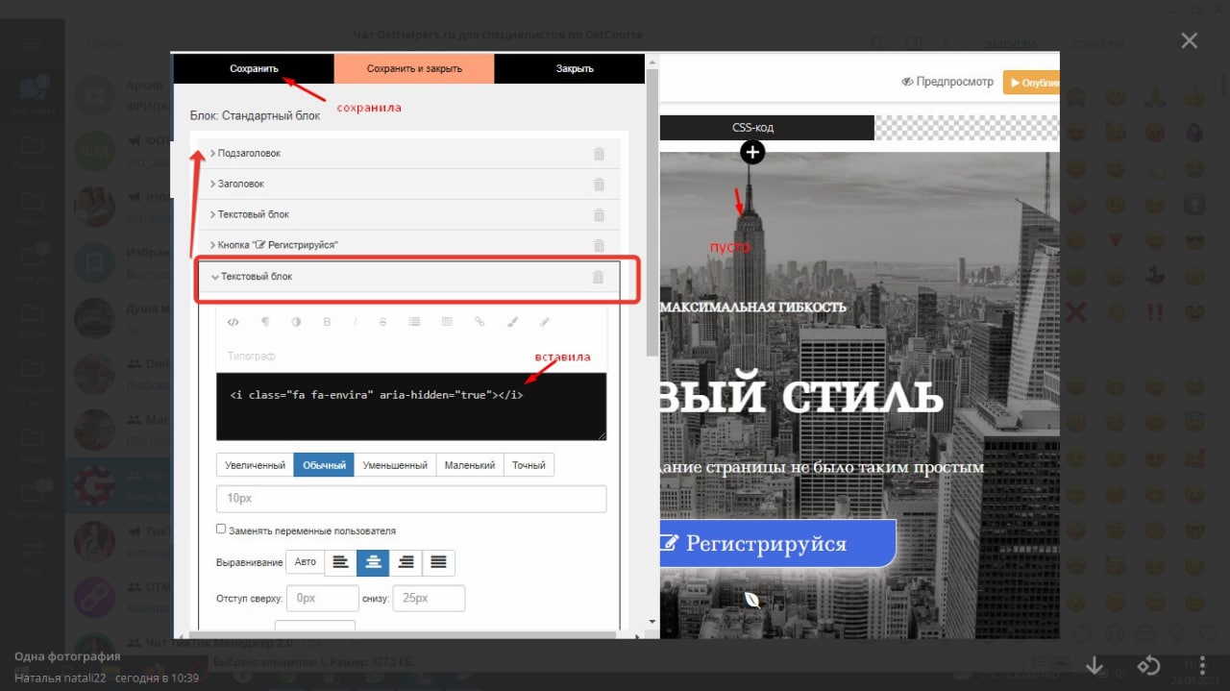Trash the expanded Текстовый блок row
Image resolution: width=1230 pixels, height=691 pixels.
(598, 277)
